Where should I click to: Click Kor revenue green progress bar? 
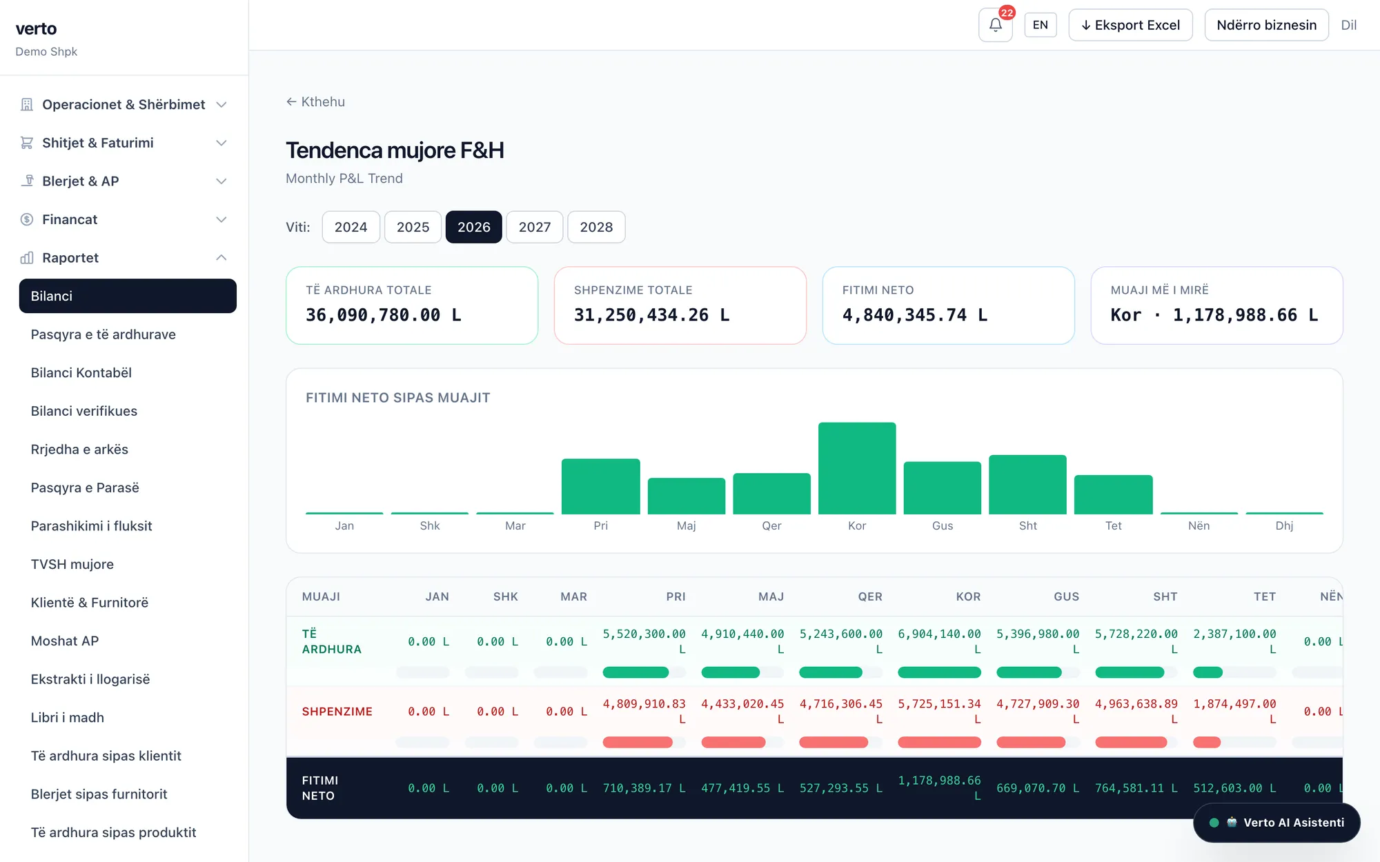tap(939, 672)
